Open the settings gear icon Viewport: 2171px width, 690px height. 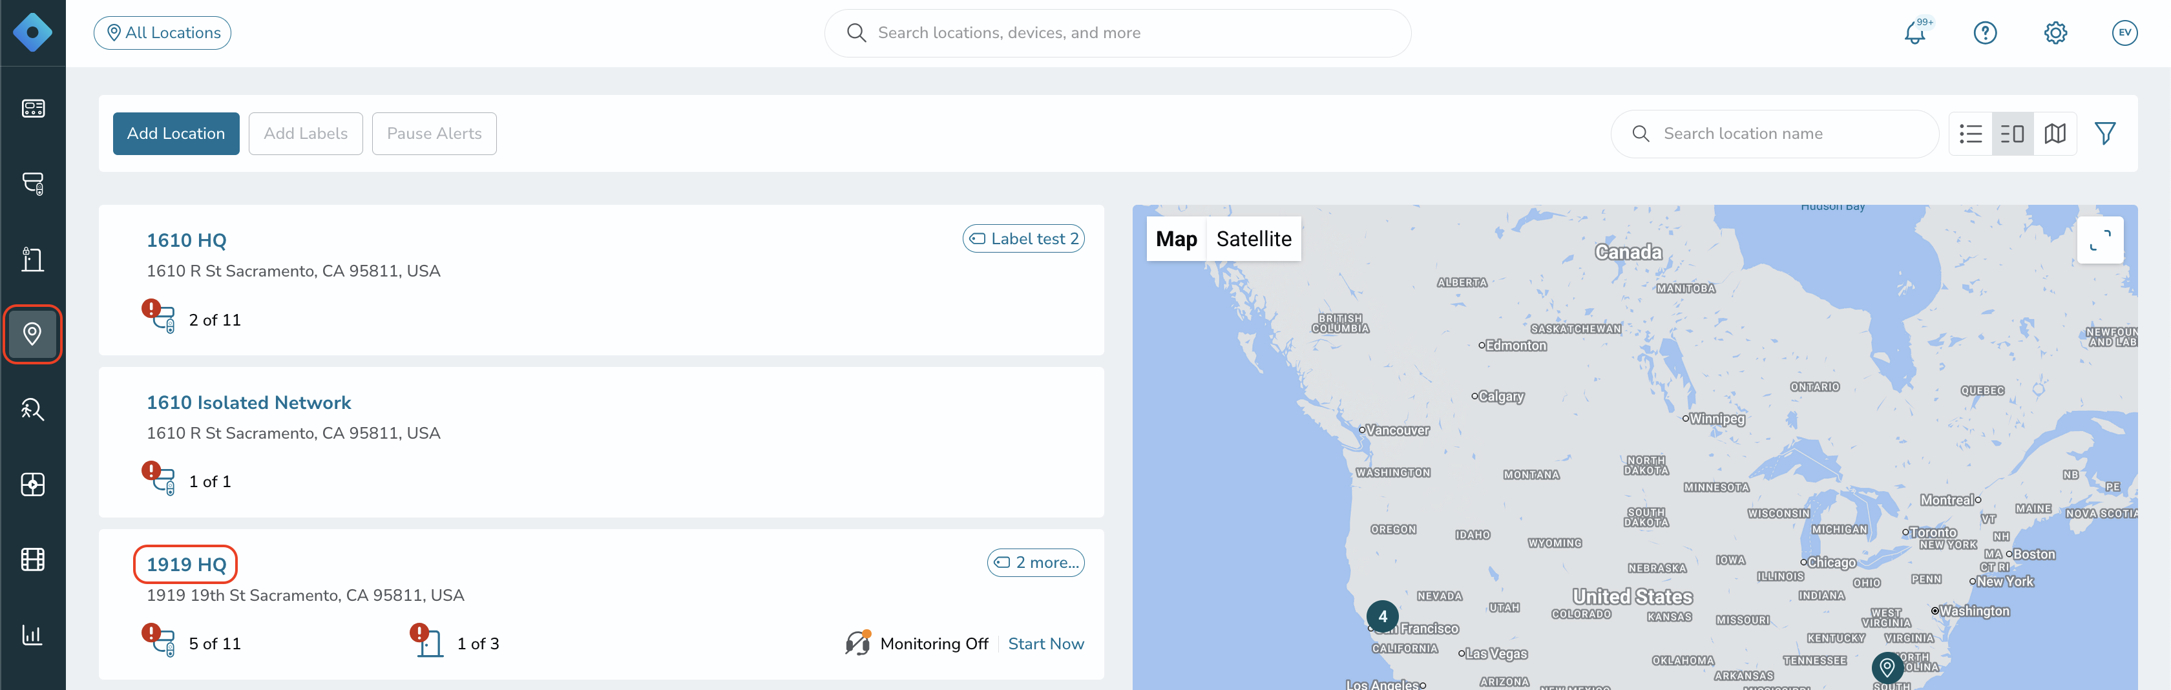[x=2055, y=33]
